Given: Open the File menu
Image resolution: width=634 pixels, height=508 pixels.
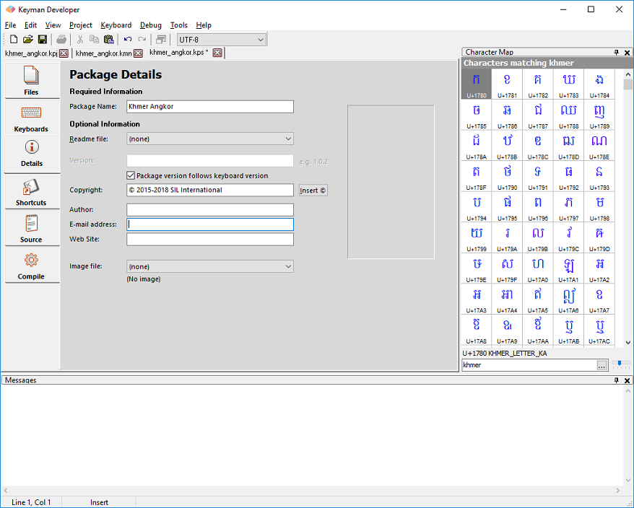Looking at the screenshot, I should click(10, 25).
